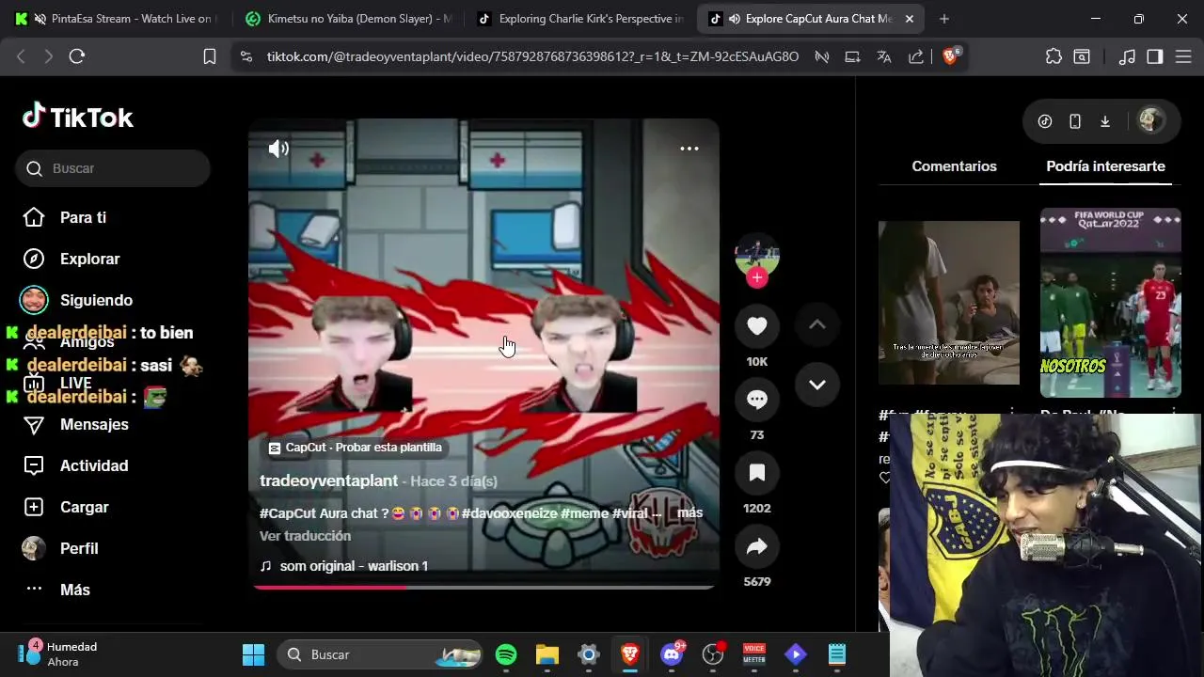Switch to Comentarios tab
The height and width of the screenshot is (677, 1204).
click(x=954, y=166)
